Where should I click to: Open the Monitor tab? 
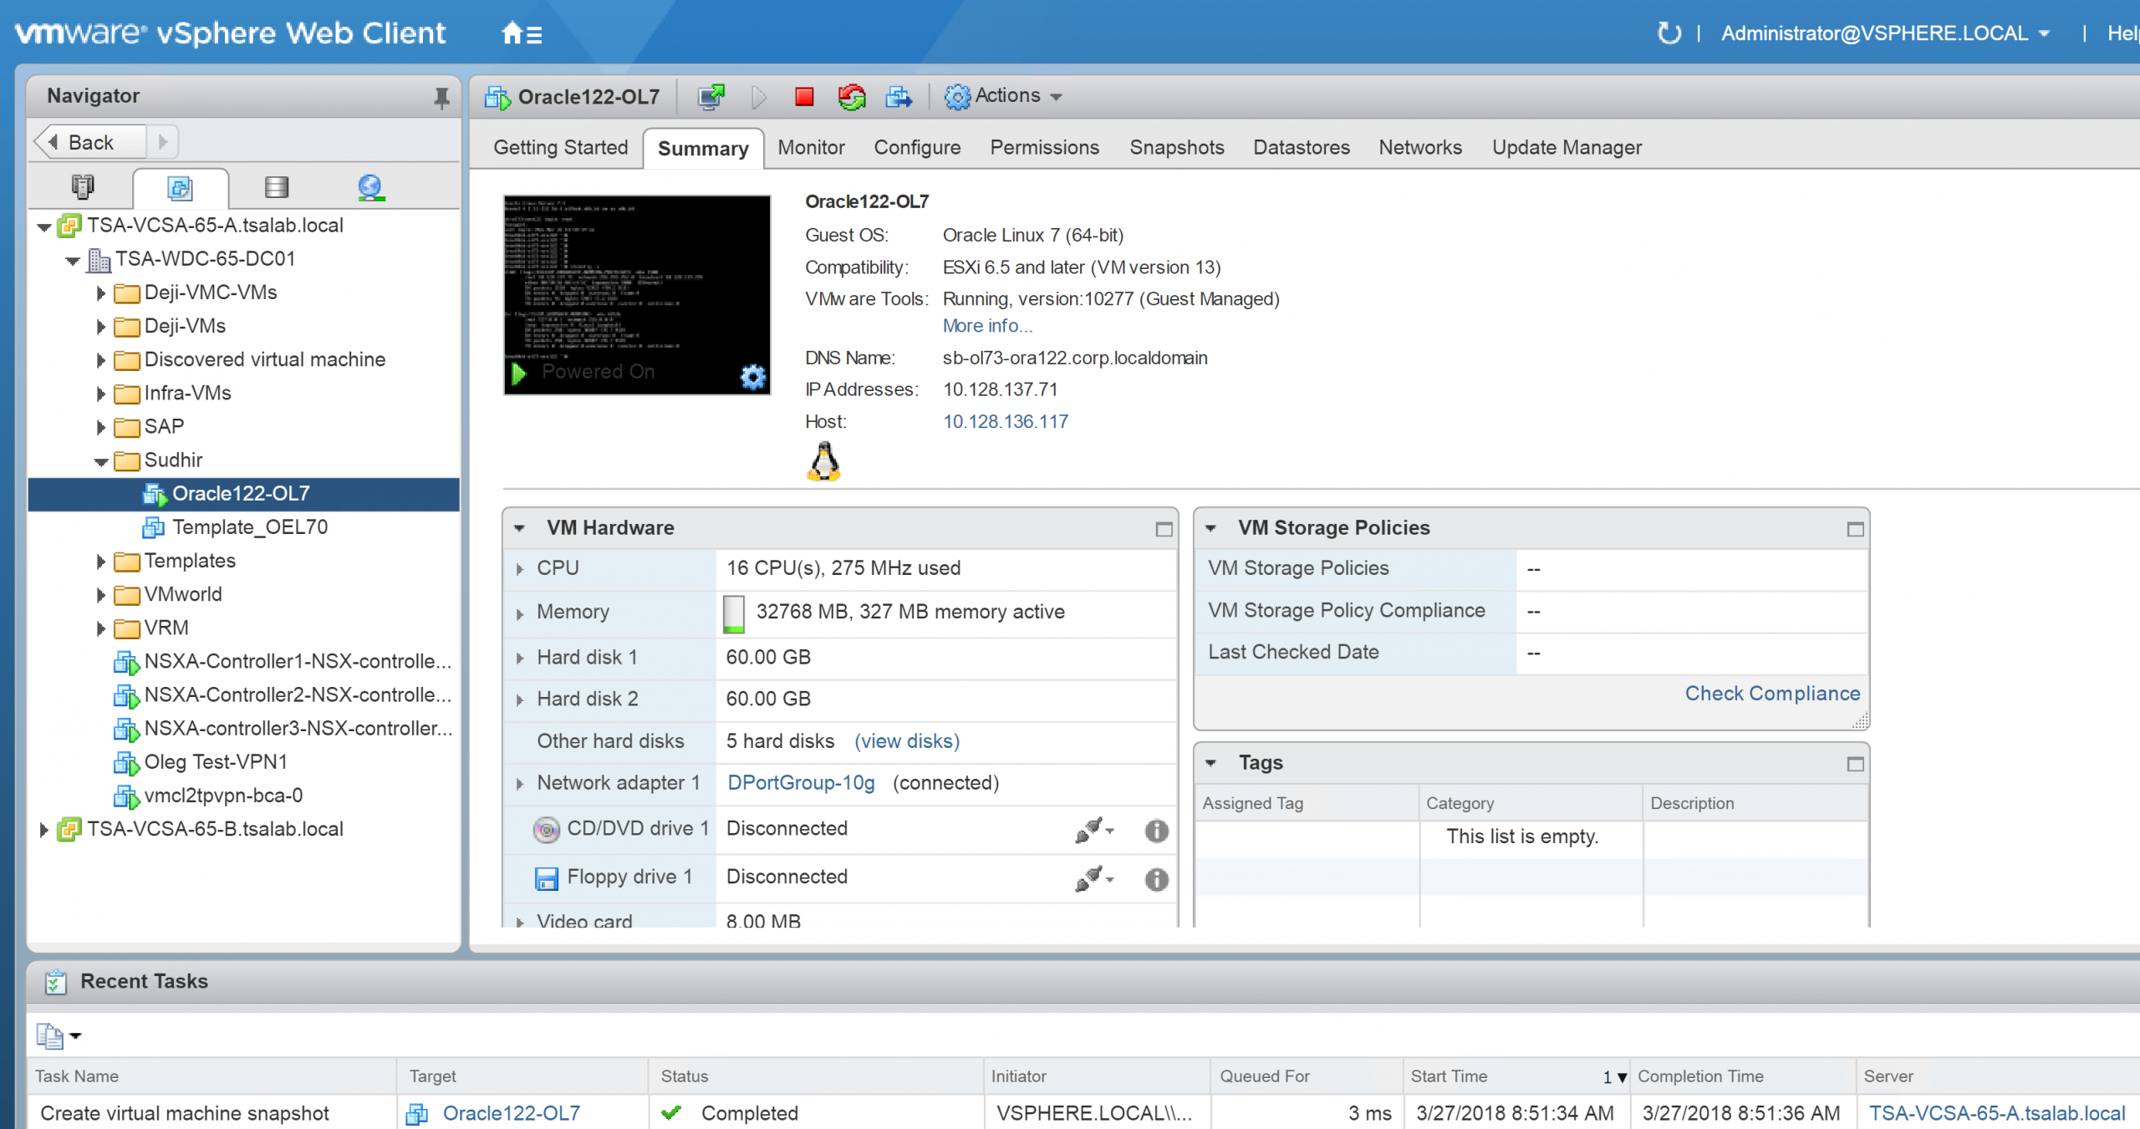click(810, 148)
